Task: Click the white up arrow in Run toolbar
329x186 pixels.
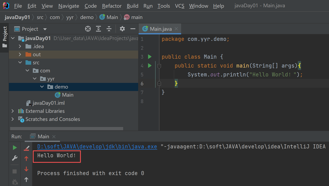Action: coord(26,180)
